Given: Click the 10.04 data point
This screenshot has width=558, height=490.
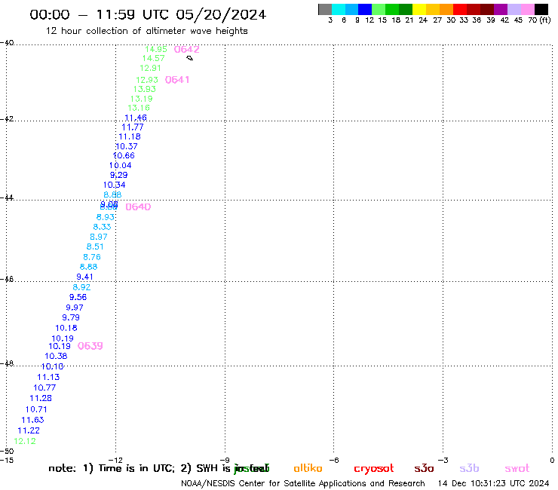Looking at the screenshot, I should pos(121,165).
